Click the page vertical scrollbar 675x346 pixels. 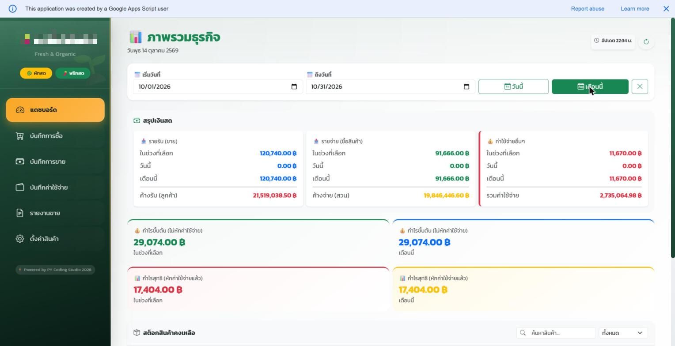pyautogui.click(x=673, y=138)
